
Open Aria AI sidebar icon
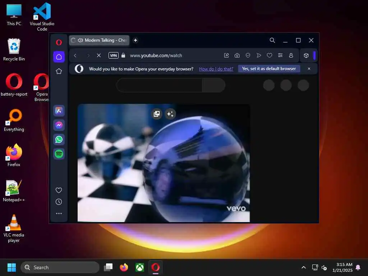[x=59, y=111]
